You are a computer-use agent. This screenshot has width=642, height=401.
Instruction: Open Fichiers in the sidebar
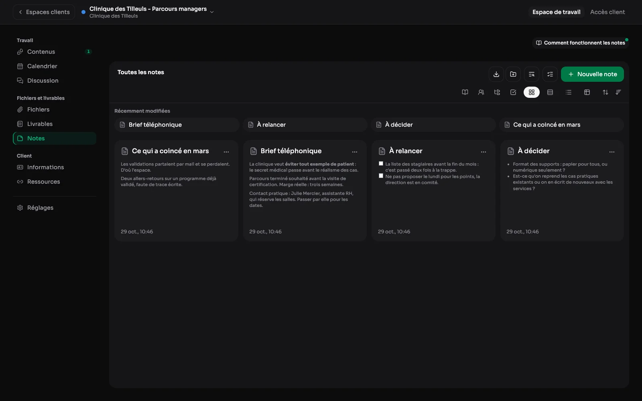pos(55,109)
